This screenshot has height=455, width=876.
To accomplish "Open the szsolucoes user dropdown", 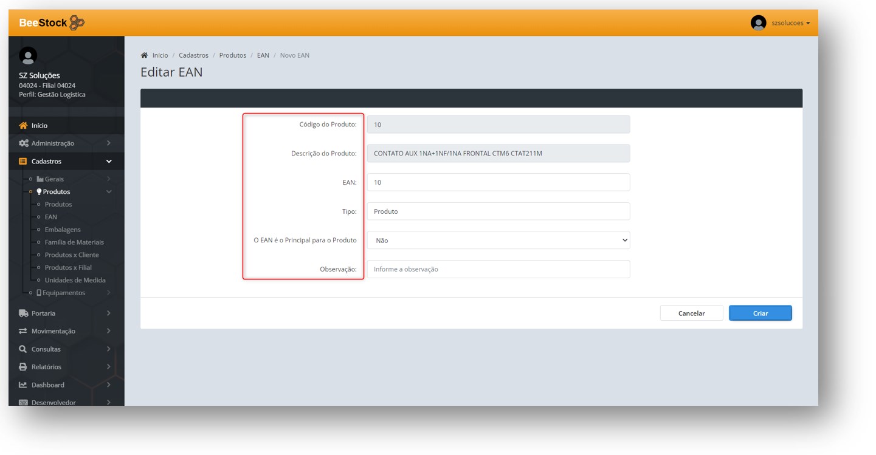I will click(x=790, y=23).
